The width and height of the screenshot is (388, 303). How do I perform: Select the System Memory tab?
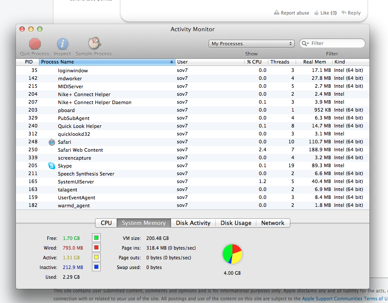coord(144,223)
